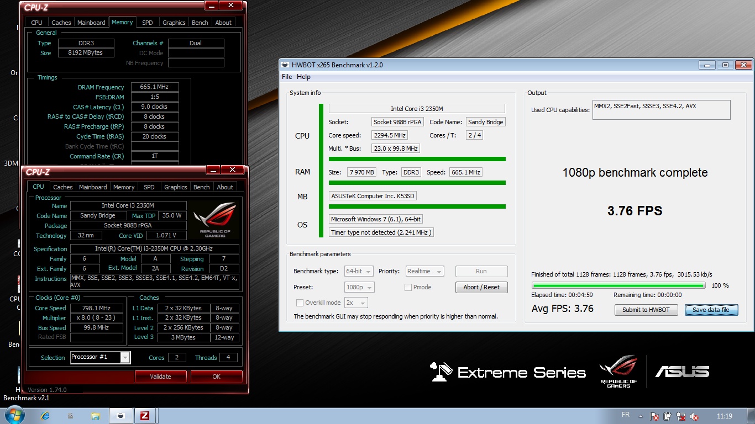Open Graphics tab in upper CPU-Z window
This screenshot has width=755, height=424.
tap(174, 23)
